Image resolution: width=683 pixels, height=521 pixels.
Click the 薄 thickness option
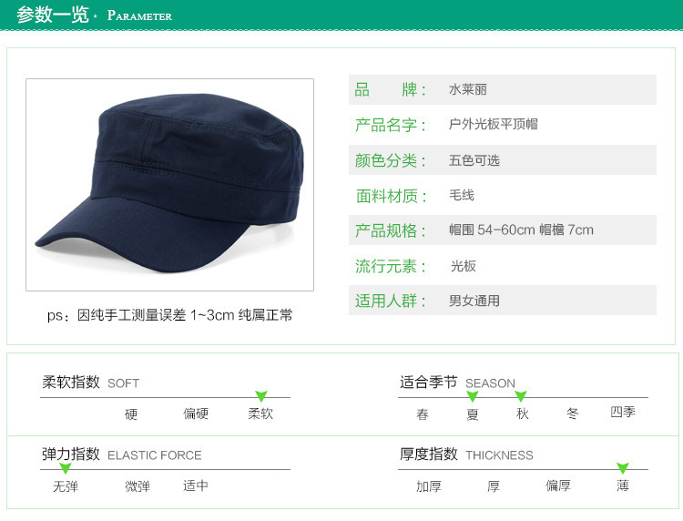[623, 485]
